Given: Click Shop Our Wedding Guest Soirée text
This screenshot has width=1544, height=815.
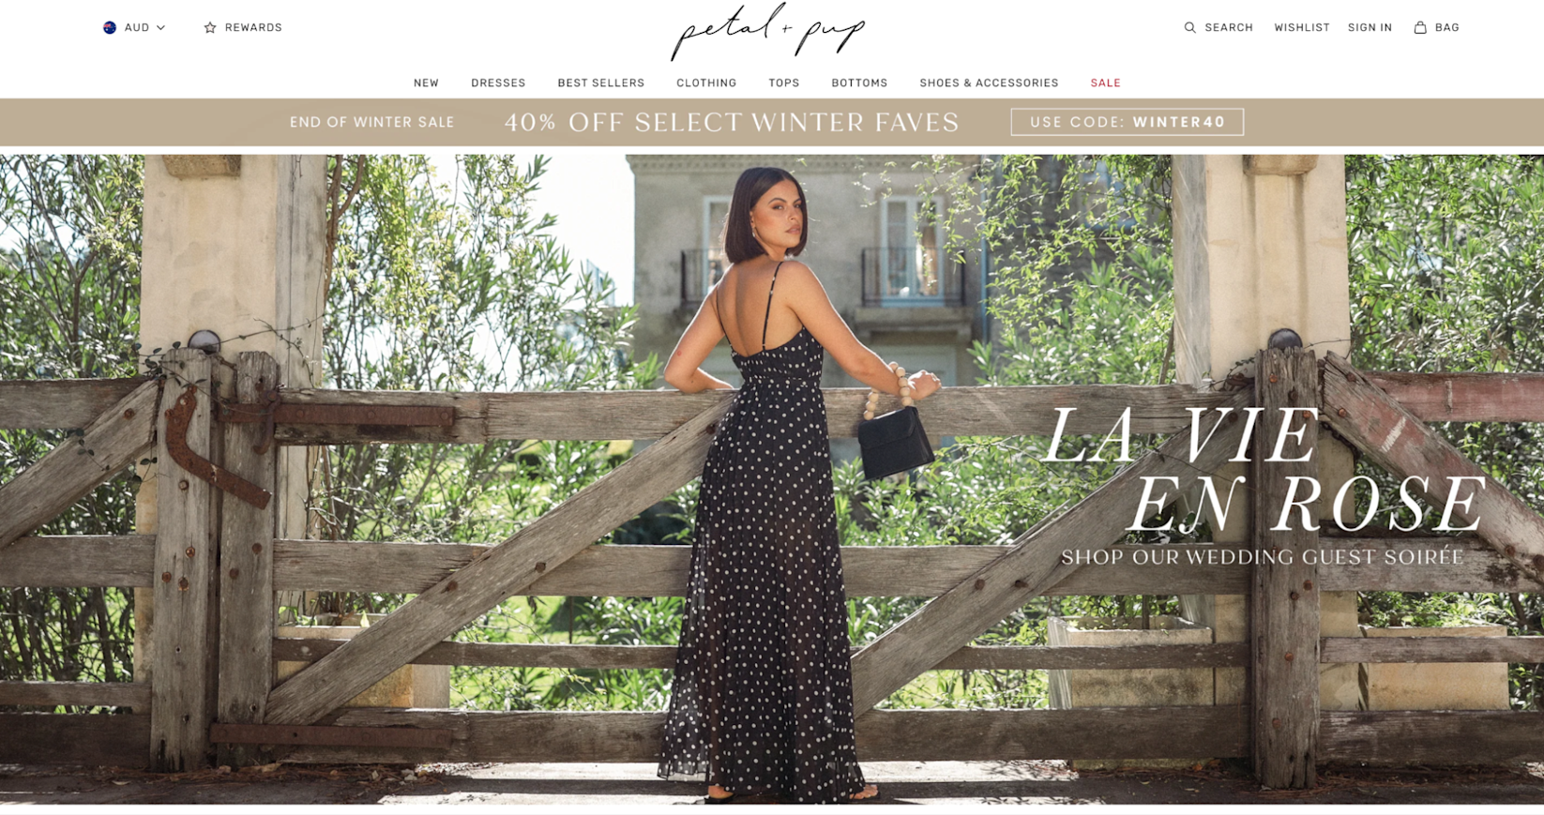Looking at the screenshot, I should coord(1263,557).
